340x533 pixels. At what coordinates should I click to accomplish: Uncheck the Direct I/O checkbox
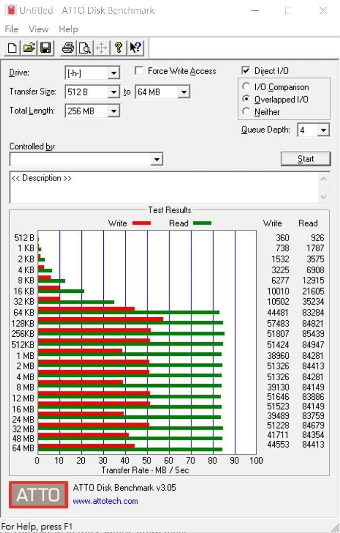click(246, 70)
